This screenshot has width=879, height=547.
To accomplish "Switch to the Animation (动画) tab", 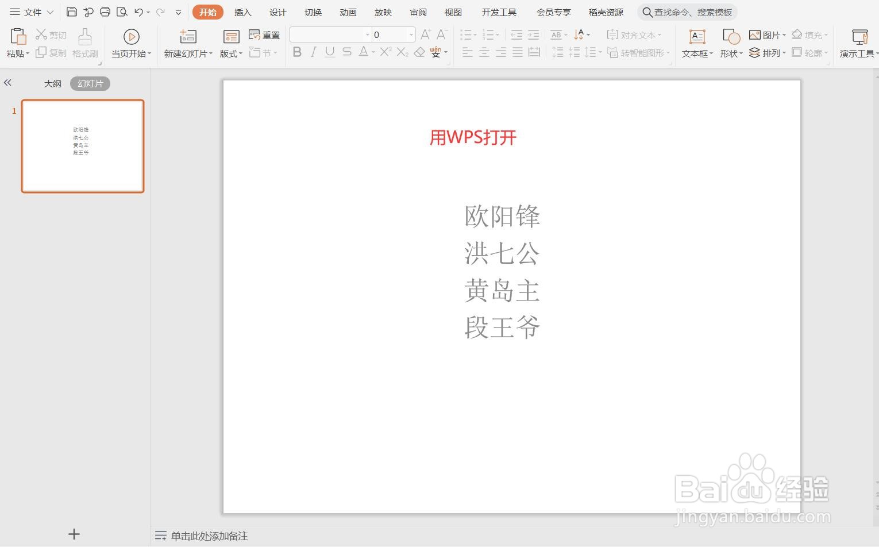I will click(348, 12).
